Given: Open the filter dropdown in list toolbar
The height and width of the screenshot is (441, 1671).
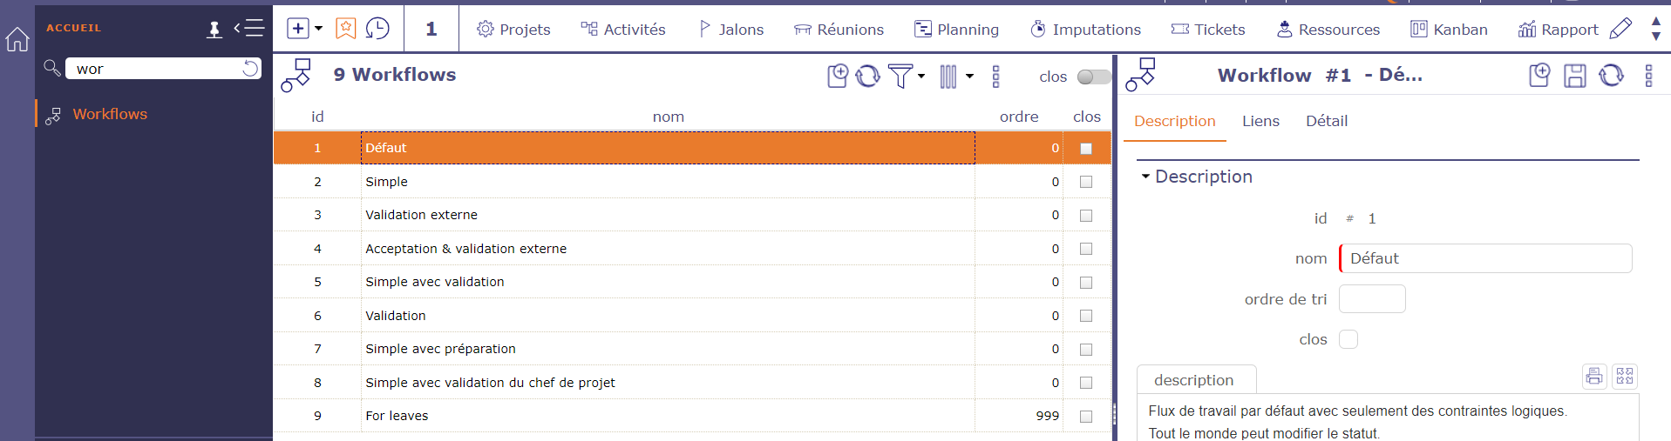Looking at the screenshot, I should coord(906,77).
